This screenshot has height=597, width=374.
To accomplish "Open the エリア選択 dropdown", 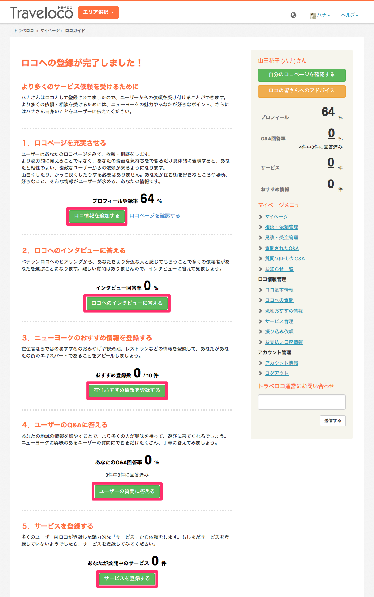I will 98,12.
